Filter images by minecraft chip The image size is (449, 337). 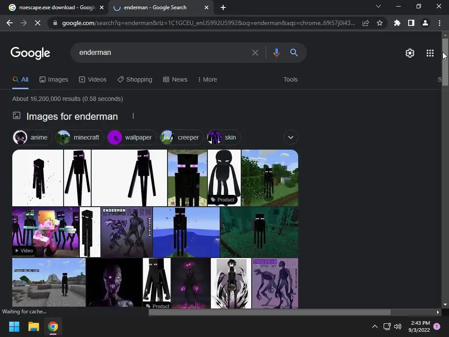[79, 137]
